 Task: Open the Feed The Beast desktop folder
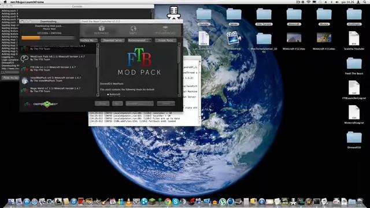tap(354, 64)
